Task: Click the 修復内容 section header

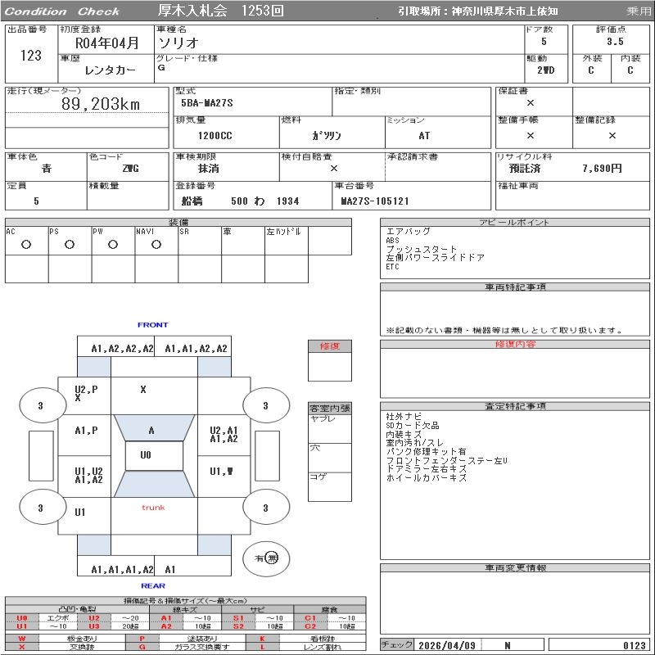Action: point(516,345)
